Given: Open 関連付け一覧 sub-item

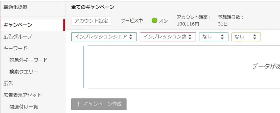Looking at the screenshot, I should (x=24, y=107).
